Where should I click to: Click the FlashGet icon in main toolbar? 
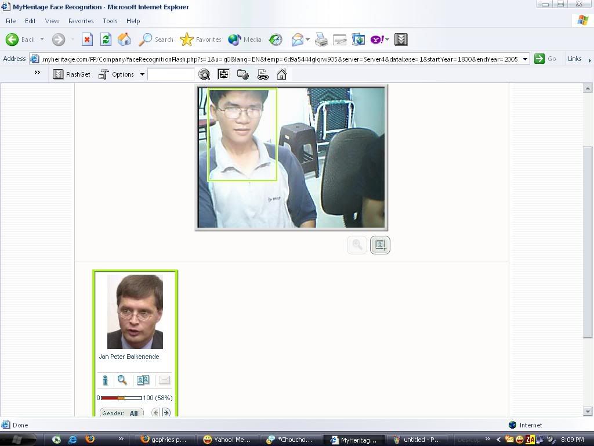[401, 39]
